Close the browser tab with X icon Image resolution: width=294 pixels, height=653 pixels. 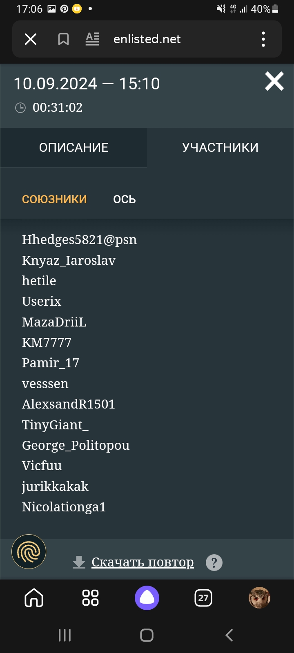(31, 39)
